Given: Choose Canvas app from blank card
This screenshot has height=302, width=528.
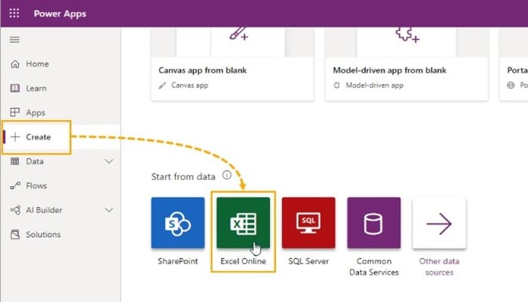Looking at the screenshot, I should click(x=232, y=64).
